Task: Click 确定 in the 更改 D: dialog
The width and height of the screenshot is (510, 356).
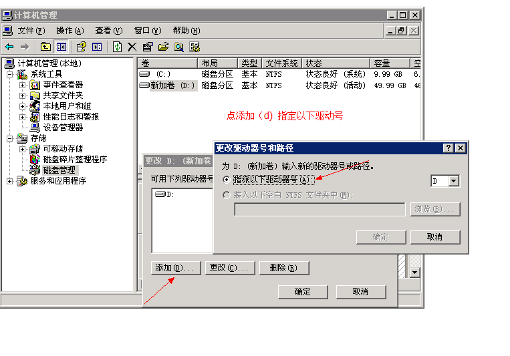Action: click(x=303, y=292)
